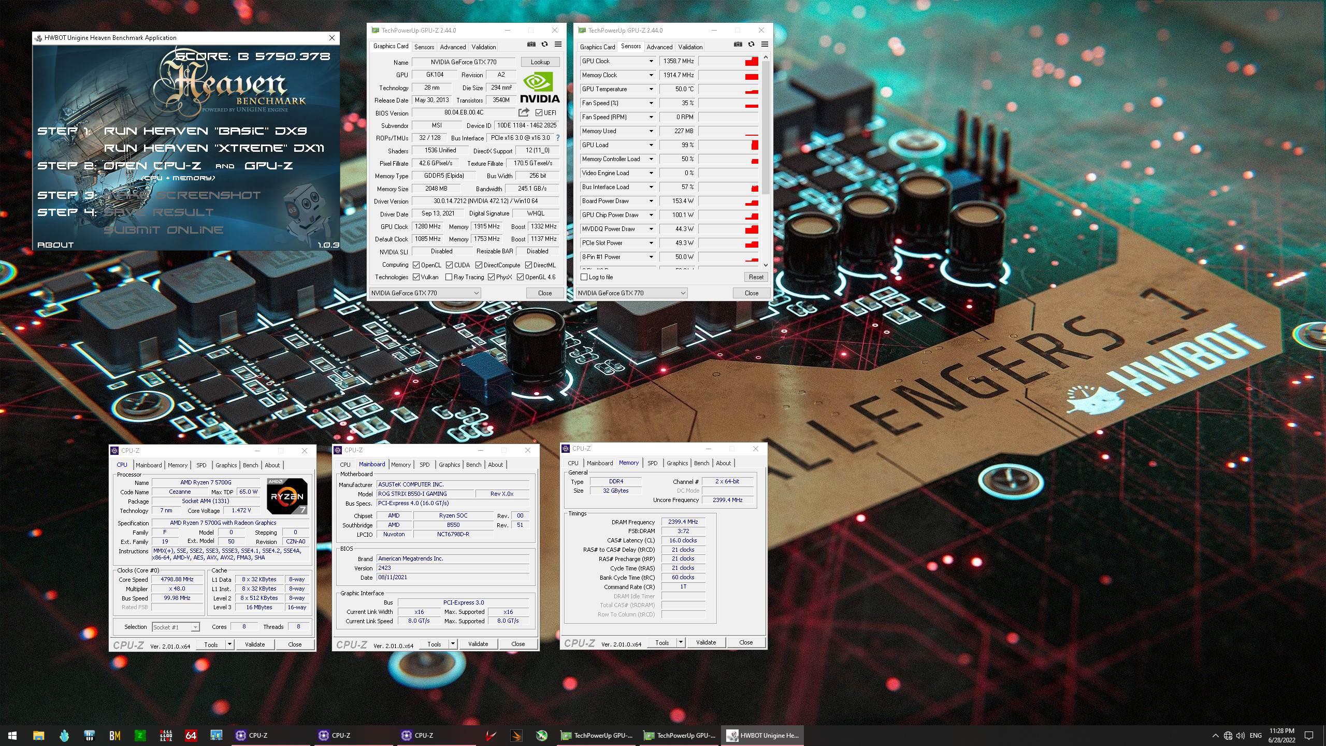Open Tools arrow in CPU-Z Memory window

click(681, 642)
